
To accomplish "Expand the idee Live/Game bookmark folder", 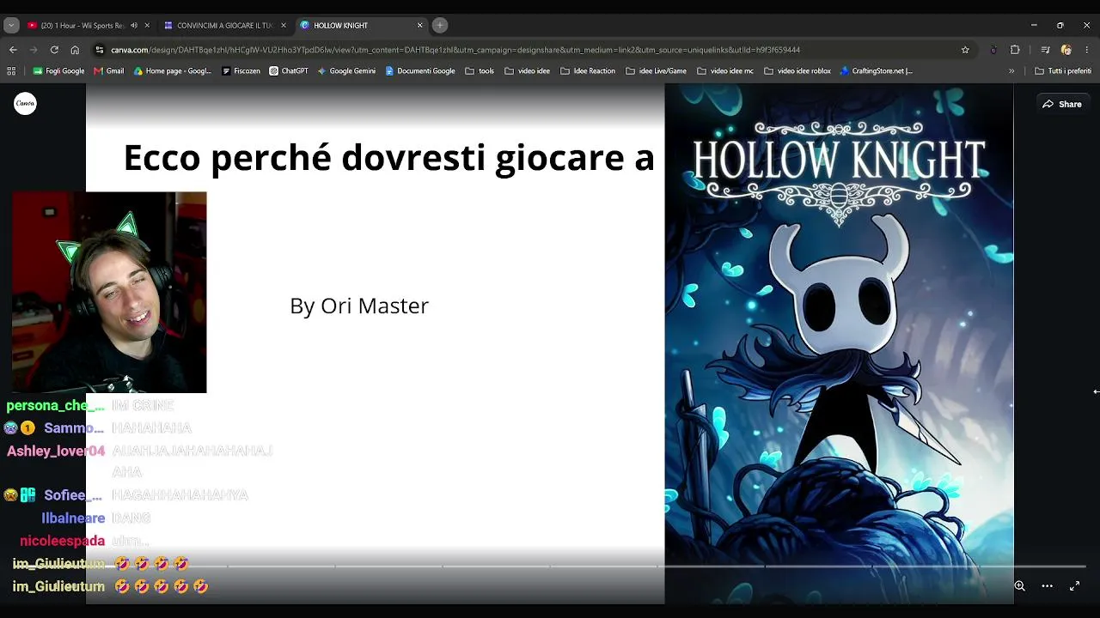I will pyautogui.click(x=656, y=71).
